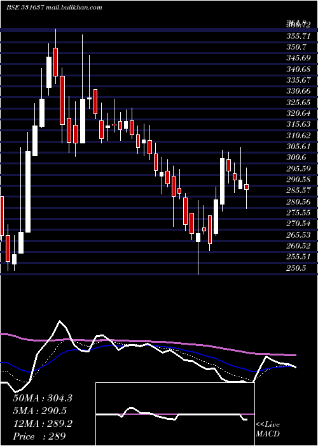This screenshot has width=318, height=446.
Task: Click the 260.52 price label
Action: coord(298,245)
